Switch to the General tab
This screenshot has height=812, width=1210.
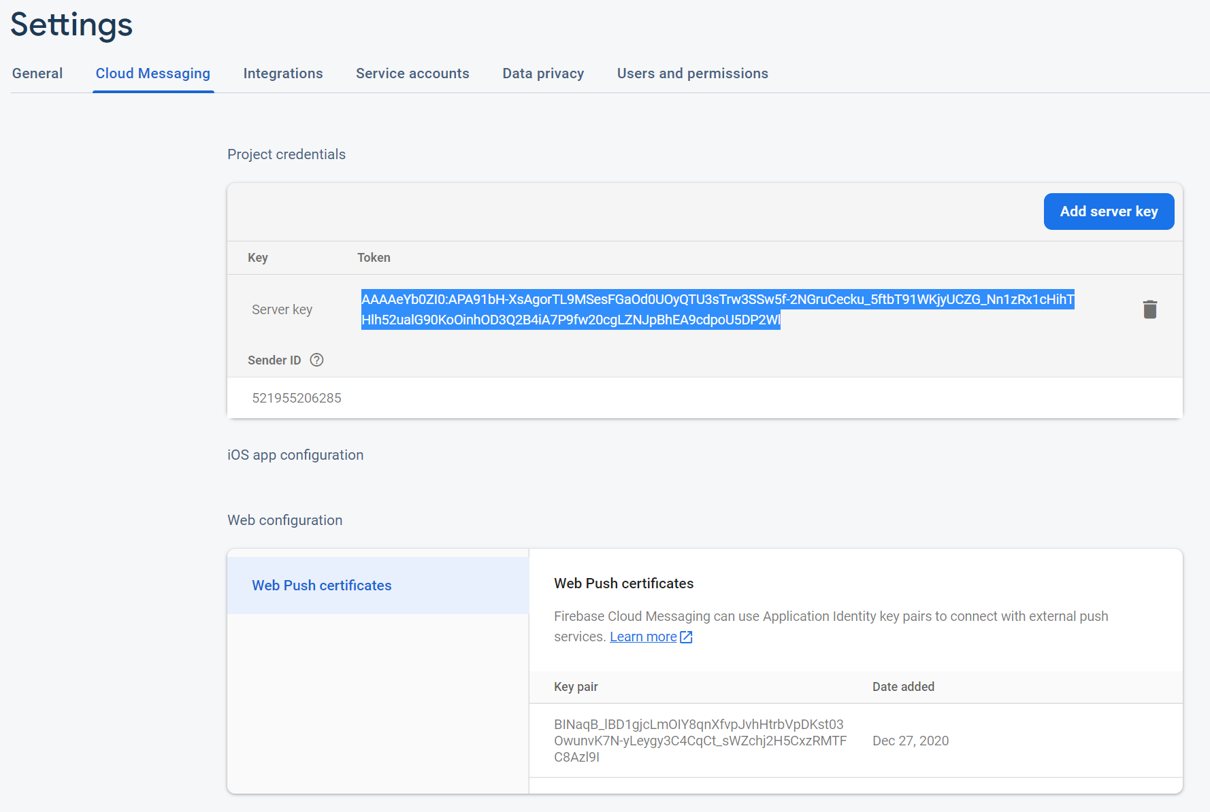pos(37,73)
